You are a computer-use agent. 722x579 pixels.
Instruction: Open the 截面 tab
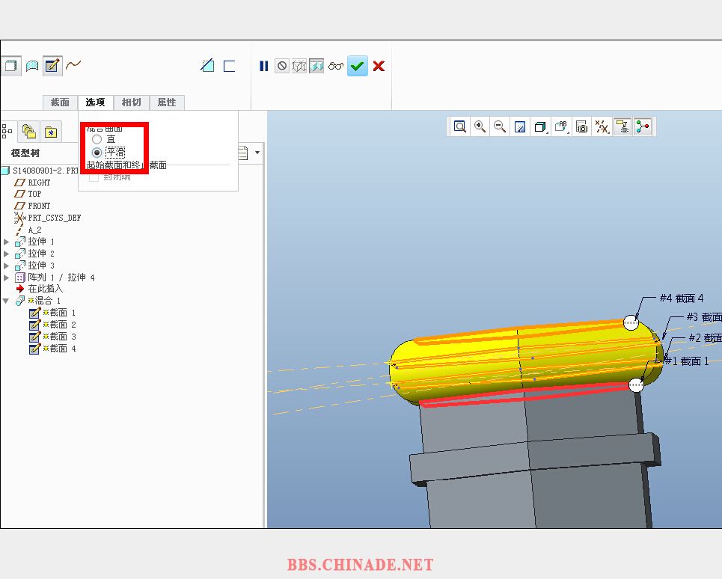60,102
